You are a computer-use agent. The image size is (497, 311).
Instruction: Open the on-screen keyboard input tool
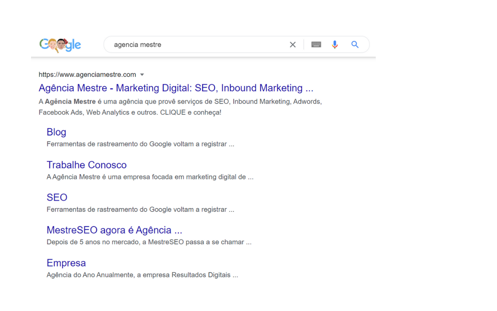pos(316,45)
